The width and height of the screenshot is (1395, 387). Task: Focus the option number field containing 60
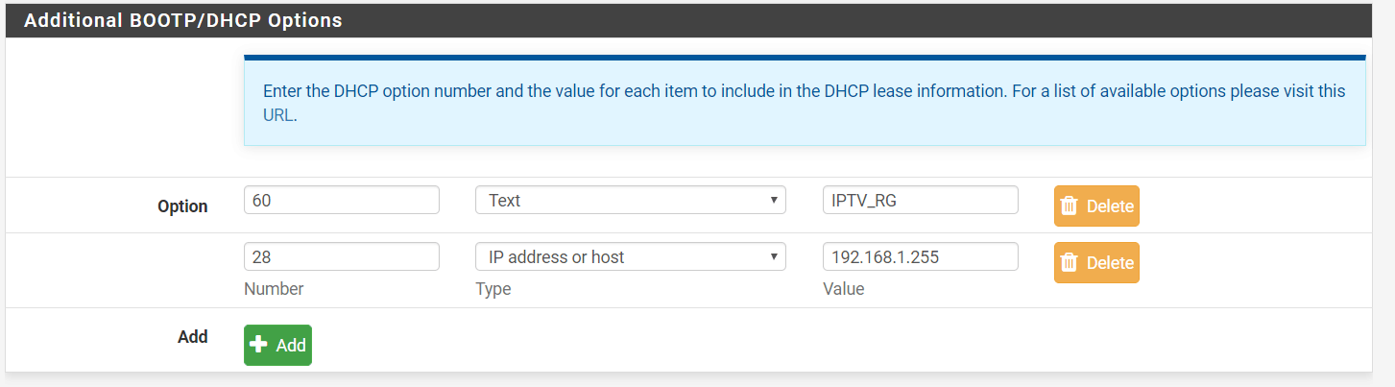(341, 201)
